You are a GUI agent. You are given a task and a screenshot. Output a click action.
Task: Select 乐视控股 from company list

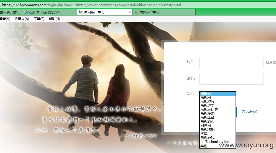tap(218, 102)
